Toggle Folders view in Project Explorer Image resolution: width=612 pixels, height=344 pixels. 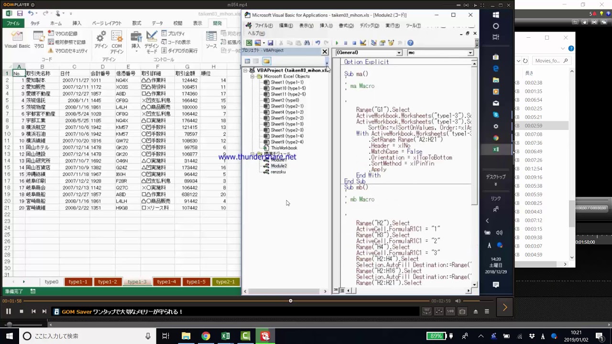point(266,61)
